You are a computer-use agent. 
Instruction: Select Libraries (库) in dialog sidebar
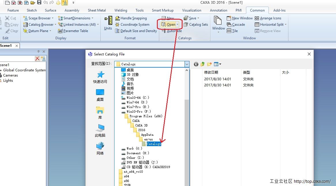100,113
